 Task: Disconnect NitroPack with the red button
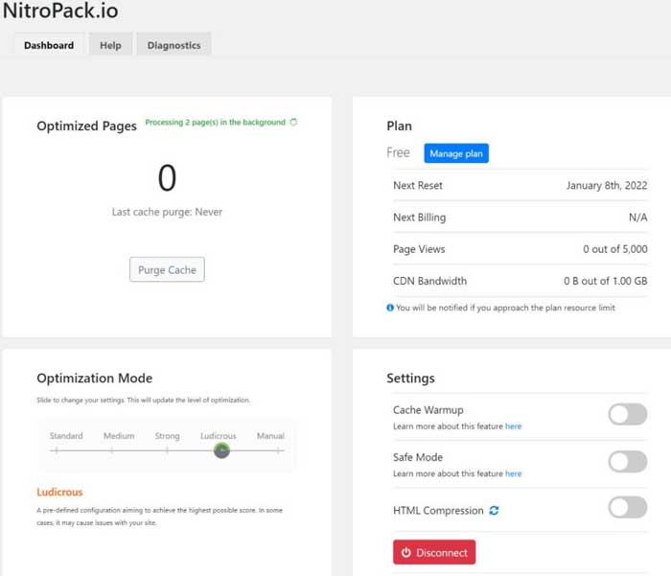(434, 552)
